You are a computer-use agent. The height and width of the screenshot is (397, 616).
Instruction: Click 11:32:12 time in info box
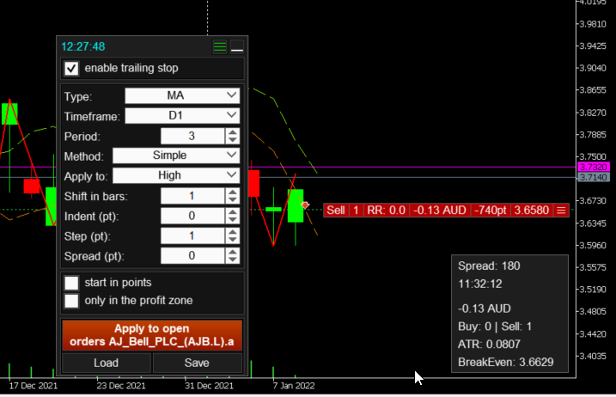[480, 284]
